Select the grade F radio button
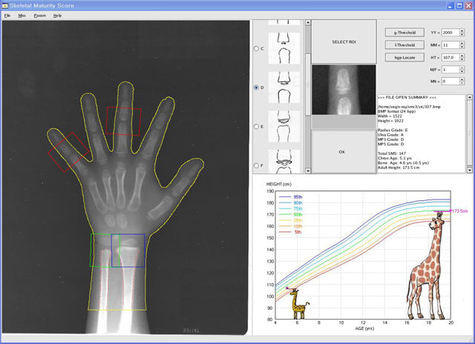This screenshot has width=475, height=344. [x=258, y=165]
